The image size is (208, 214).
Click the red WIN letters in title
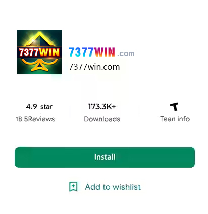[105, 52]
